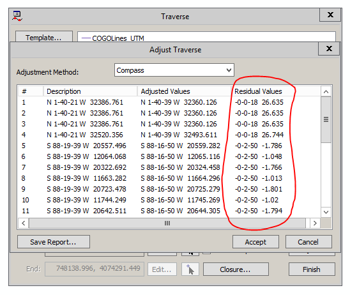This screenshot has width=350, height=295.
Task: Open the Adjustment Method dropdown
Action: pyautogui.click(x=174, y=70)
